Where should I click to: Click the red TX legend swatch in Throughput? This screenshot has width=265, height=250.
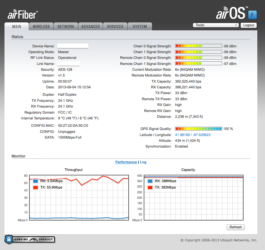(36, 187)
